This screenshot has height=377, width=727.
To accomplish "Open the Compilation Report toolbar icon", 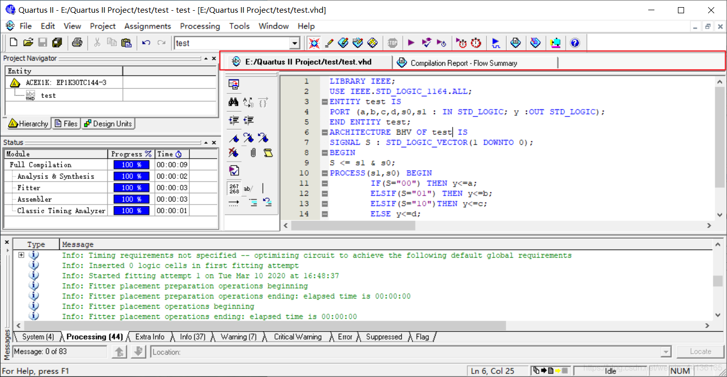I will [x=515, y=43].
